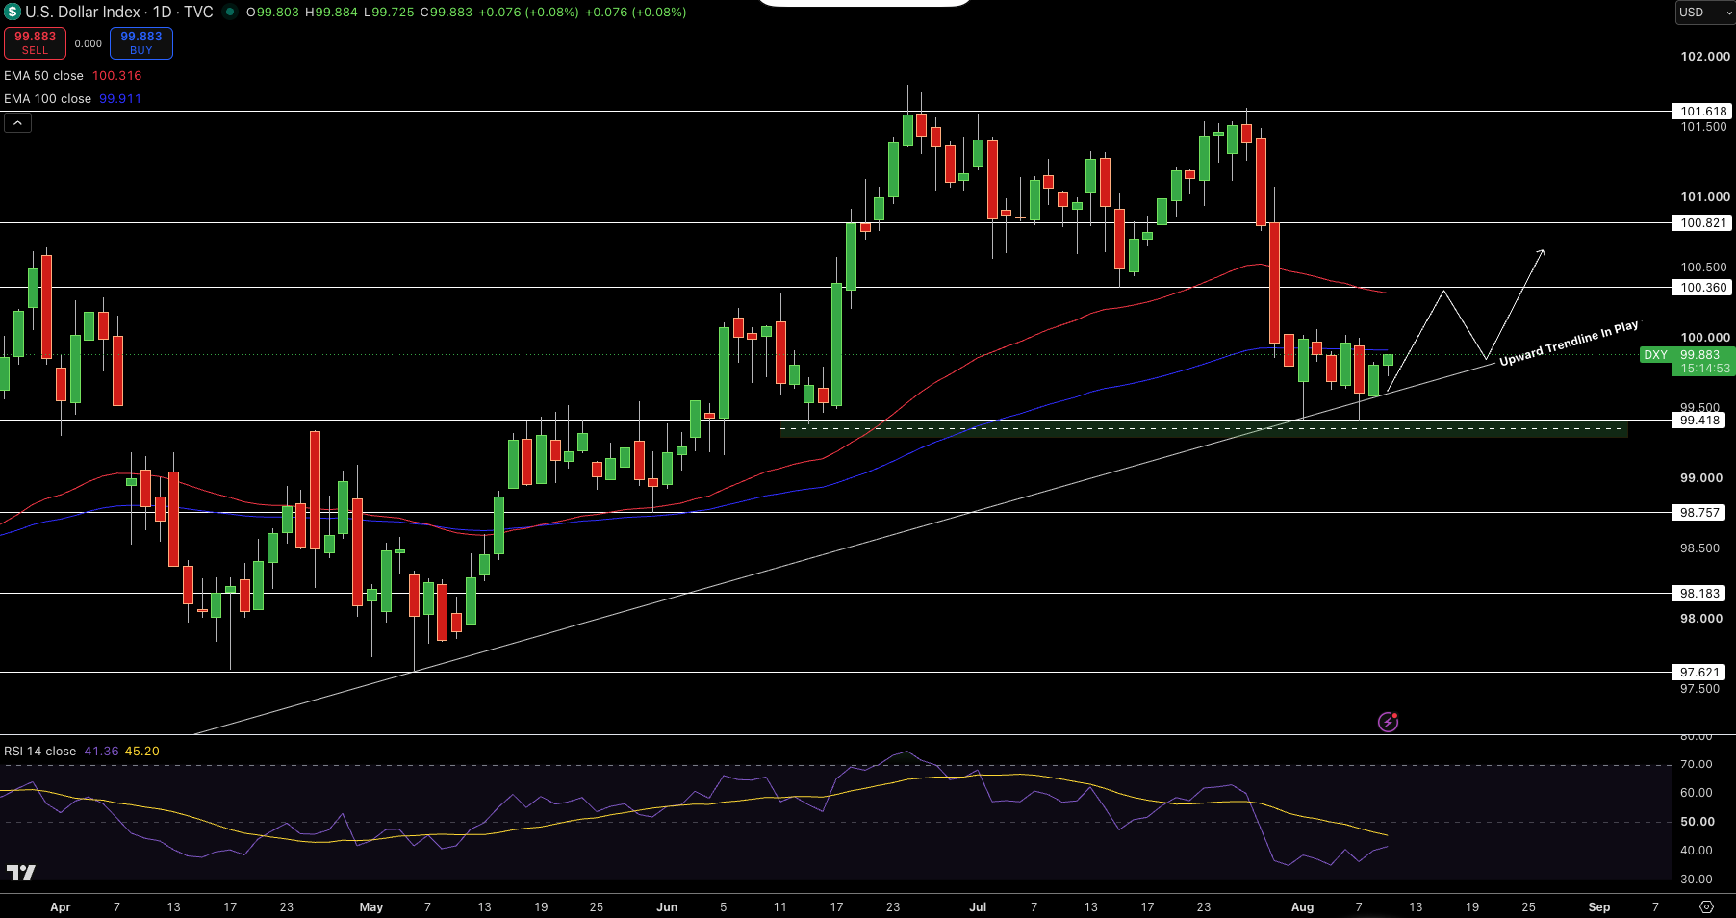The width and height of the screenshot is (1736, 918).
Task: Click the EMA 100 value 99.911
Action: pos(120,99)
